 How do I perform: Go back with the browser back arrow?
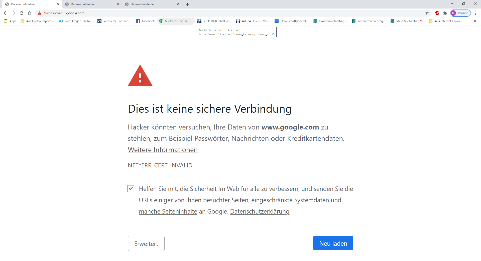[x=6, y=13]
